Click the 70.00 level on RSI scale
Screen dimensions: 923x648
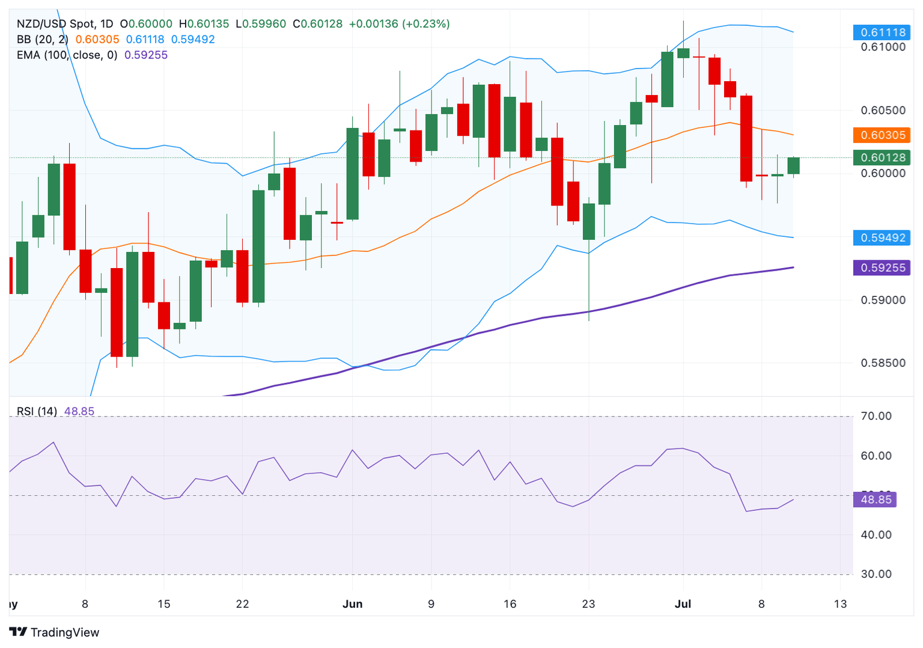point(876,416)
